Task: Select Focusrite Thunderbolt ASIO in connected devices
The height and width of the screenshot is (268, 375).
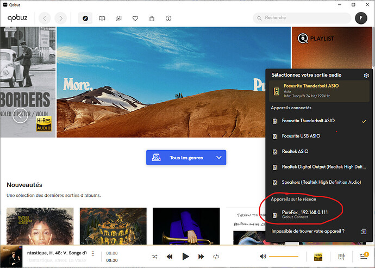Action: coord(319,121)
